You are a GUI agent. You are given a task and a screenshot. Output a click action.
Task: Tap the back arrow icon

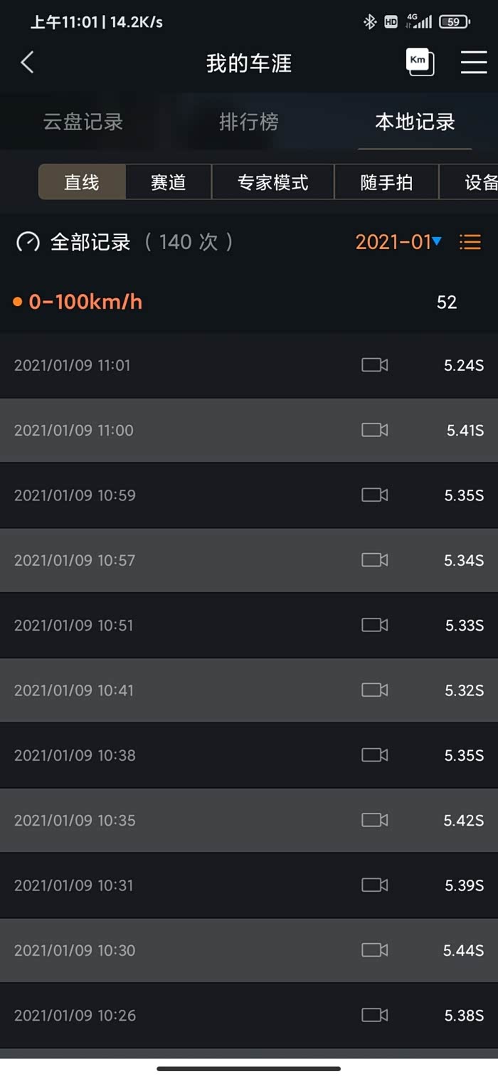(27, 63)
